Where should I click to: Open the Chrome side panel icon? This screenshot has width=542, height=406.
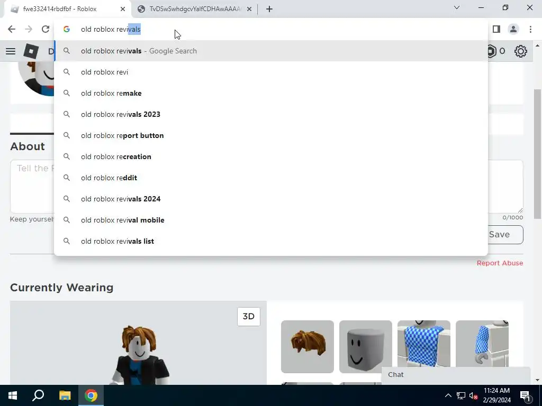(x=496, y=30)
